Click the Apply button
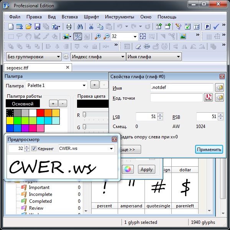The height and width of the screenshot is (230, 230). coord(146,169)
